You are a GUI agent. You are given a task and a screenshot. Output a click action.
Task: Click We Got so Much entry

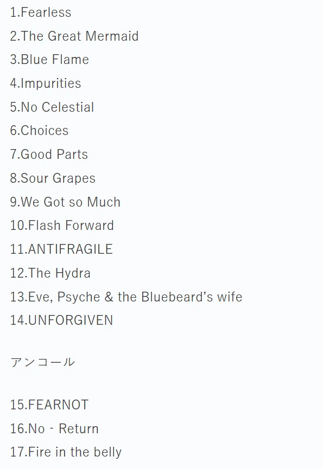(65, 202)
